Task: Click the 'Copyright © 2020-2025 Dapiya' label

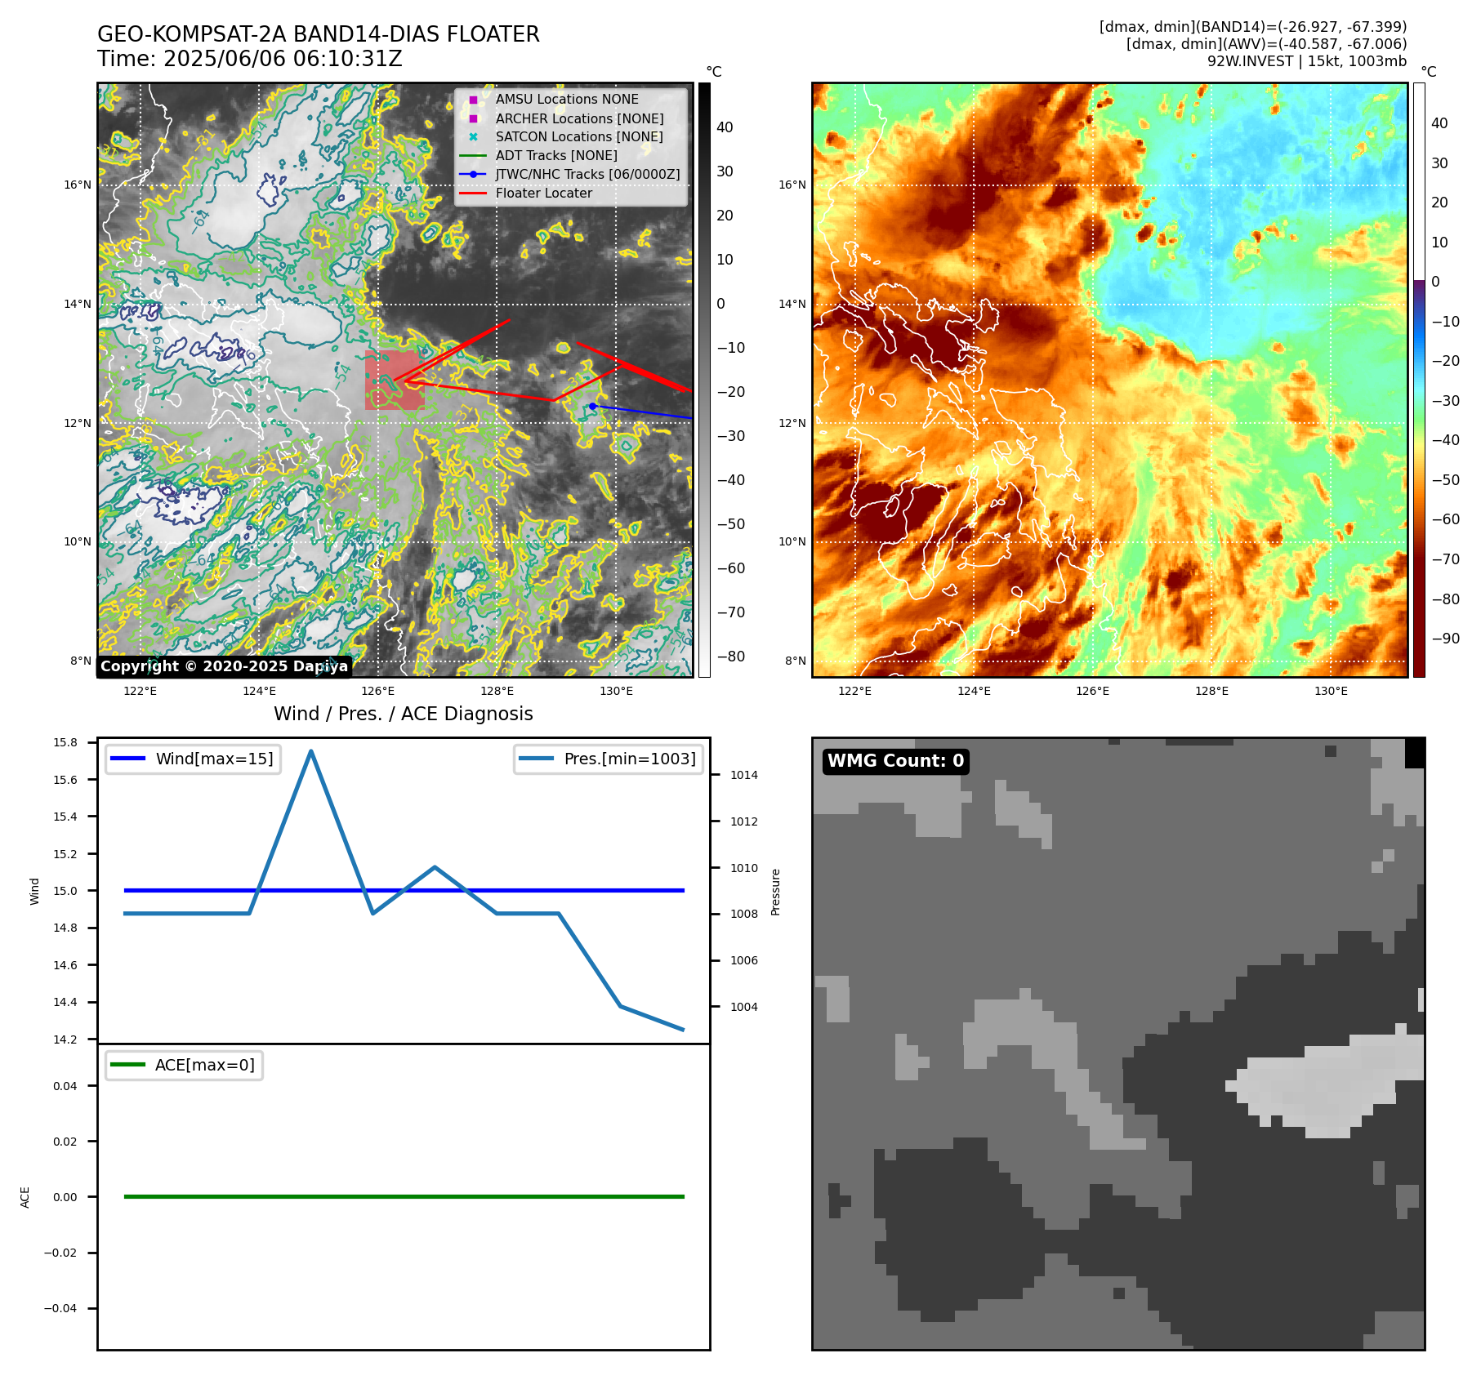Action: click(x=225, y=666)
